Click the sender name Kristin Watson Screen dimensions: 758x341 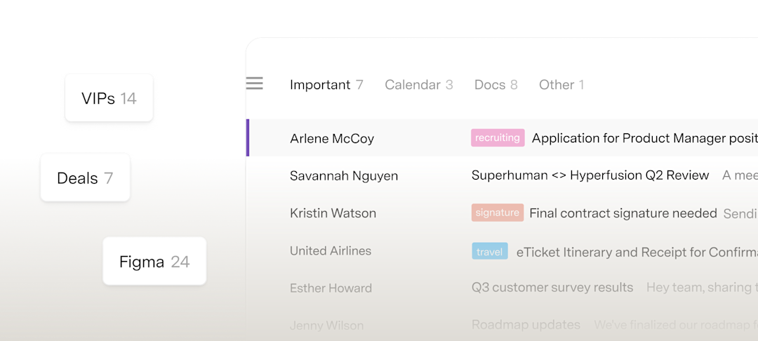point(333,213)
